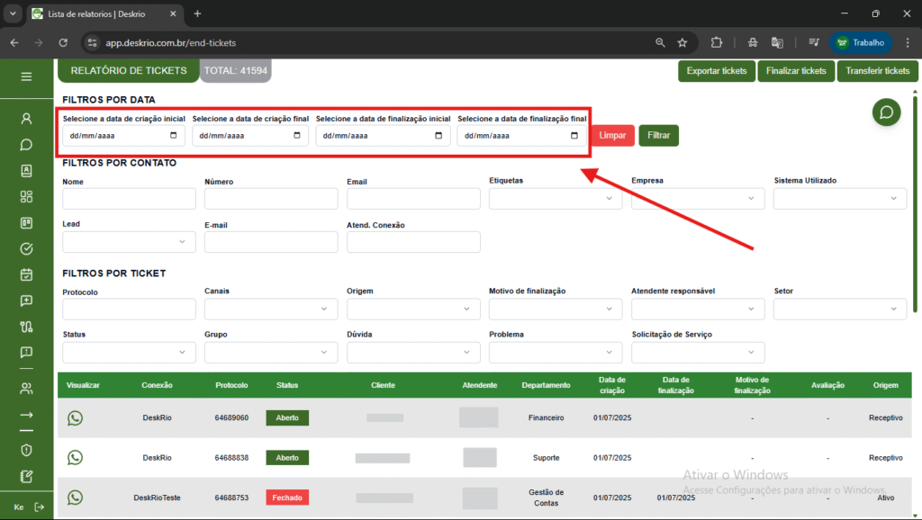Click the Aberto status badge of ticket 64689060

pyautogui.click(x=287, y=417)
